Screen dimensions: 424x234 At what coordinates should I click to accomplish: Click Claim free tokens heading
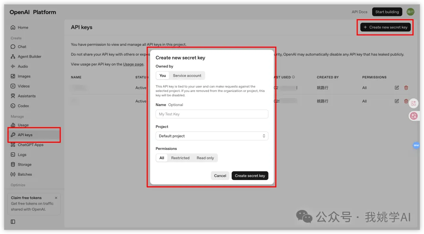pyautogui.click(x=26, y=198)
